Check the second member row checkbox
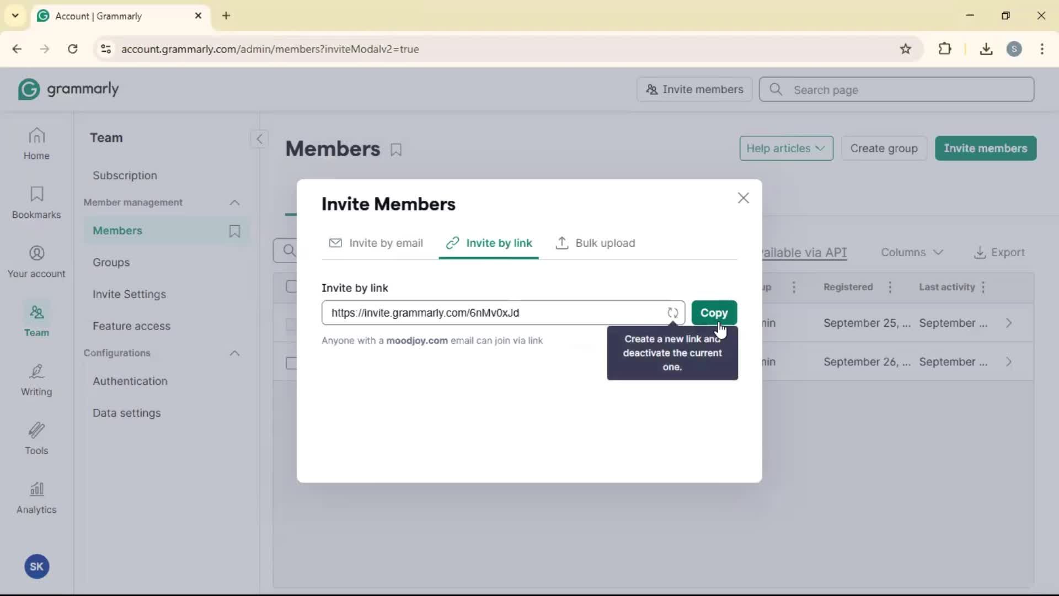The width and height of the screenshot is (1059, 596). 291,363
